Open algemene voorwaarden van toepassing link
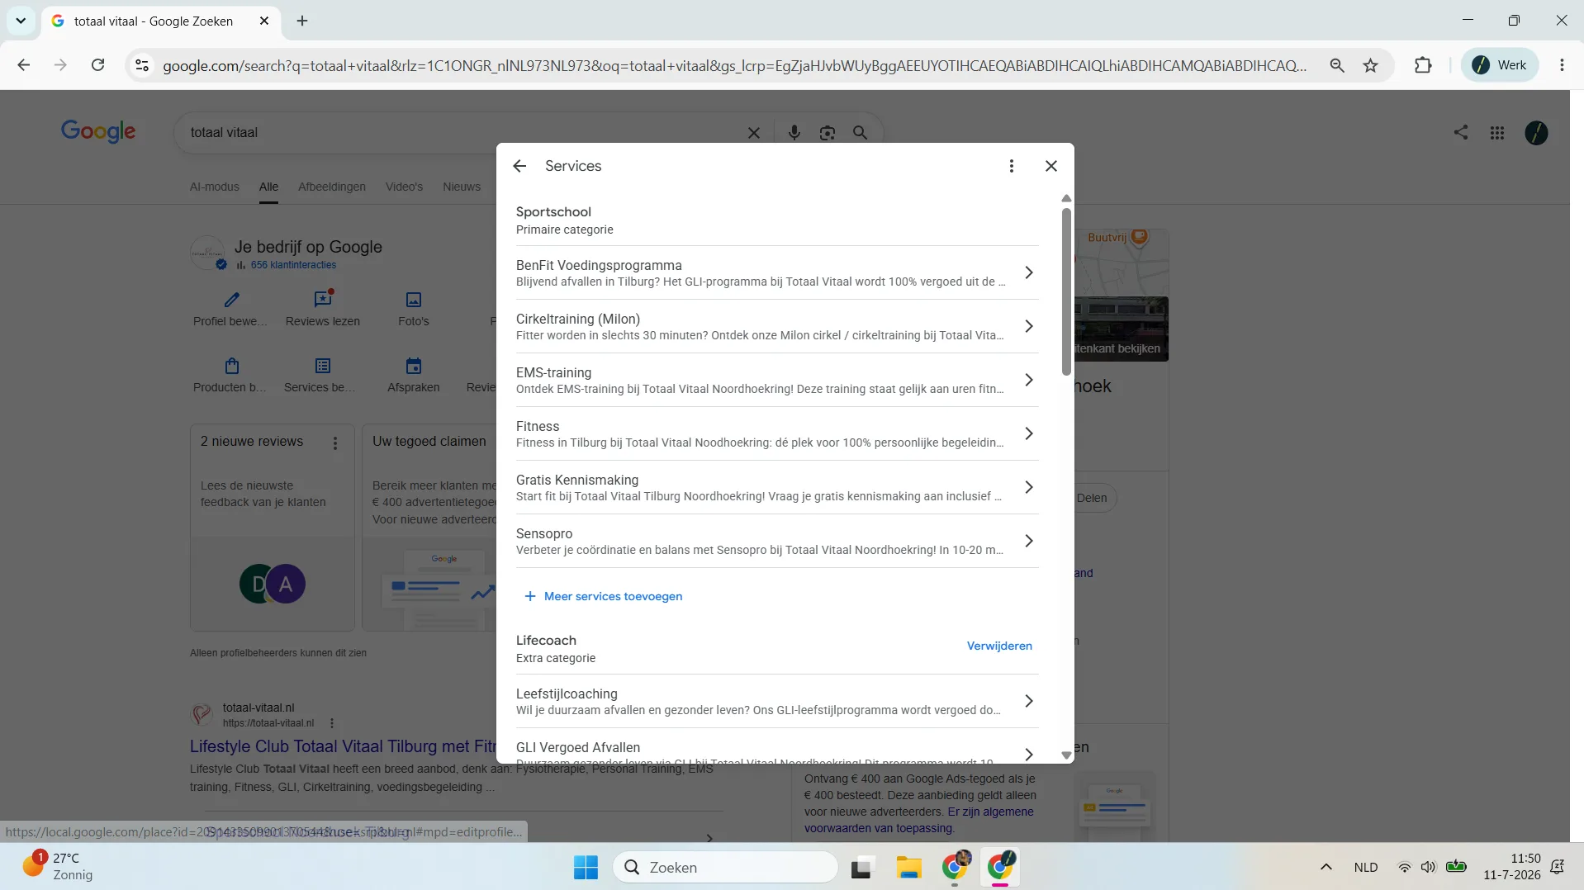The width and height of the screenshot is (1584, 890). coord(879,828)
